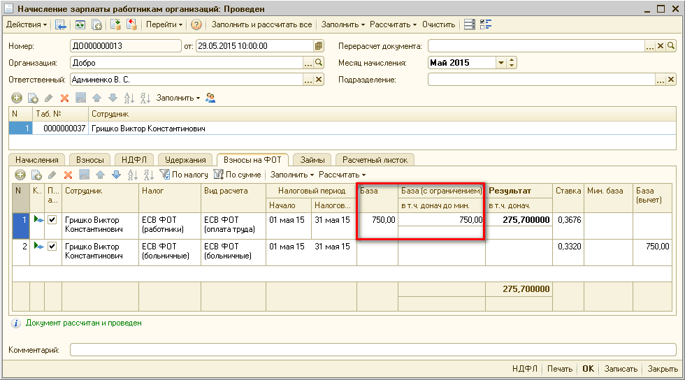Copy row icon in Взносы на ФОТ toolbar
685x380 pixels.
tap(36, 175)
